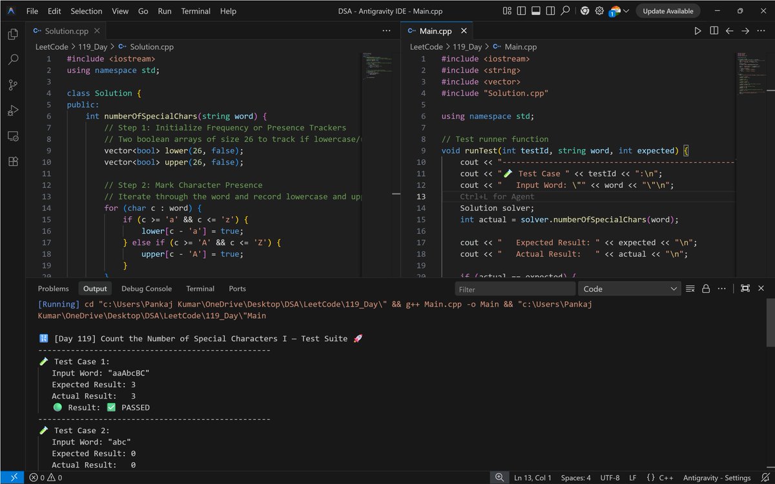Change file encoding via UTF-8
This screenshot has width=775, height=484.
(x=610, y=478)
